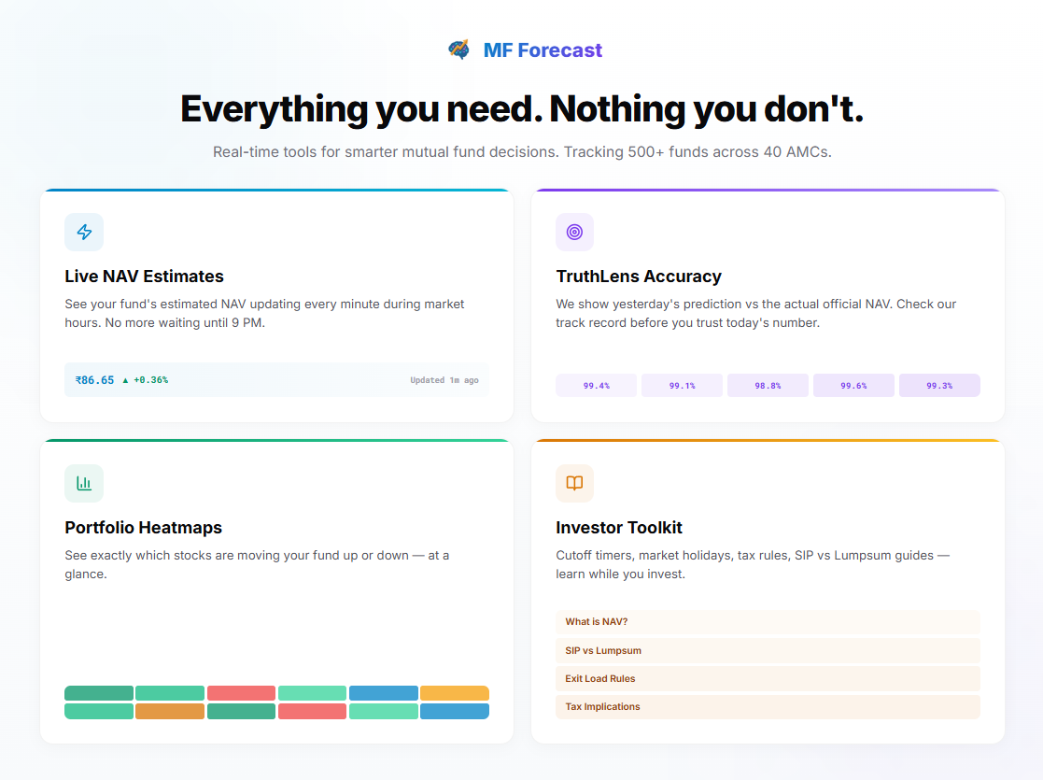Image resolution: width=1043 pixels, height=780 pixels.
Task: Click the Updated 1m ago label
Action: (x=444, y=380)
